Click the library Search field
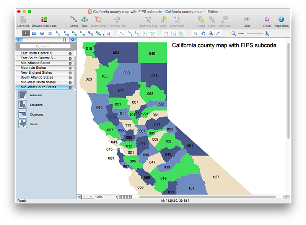306x225 pixels. (x=46, y=46)
